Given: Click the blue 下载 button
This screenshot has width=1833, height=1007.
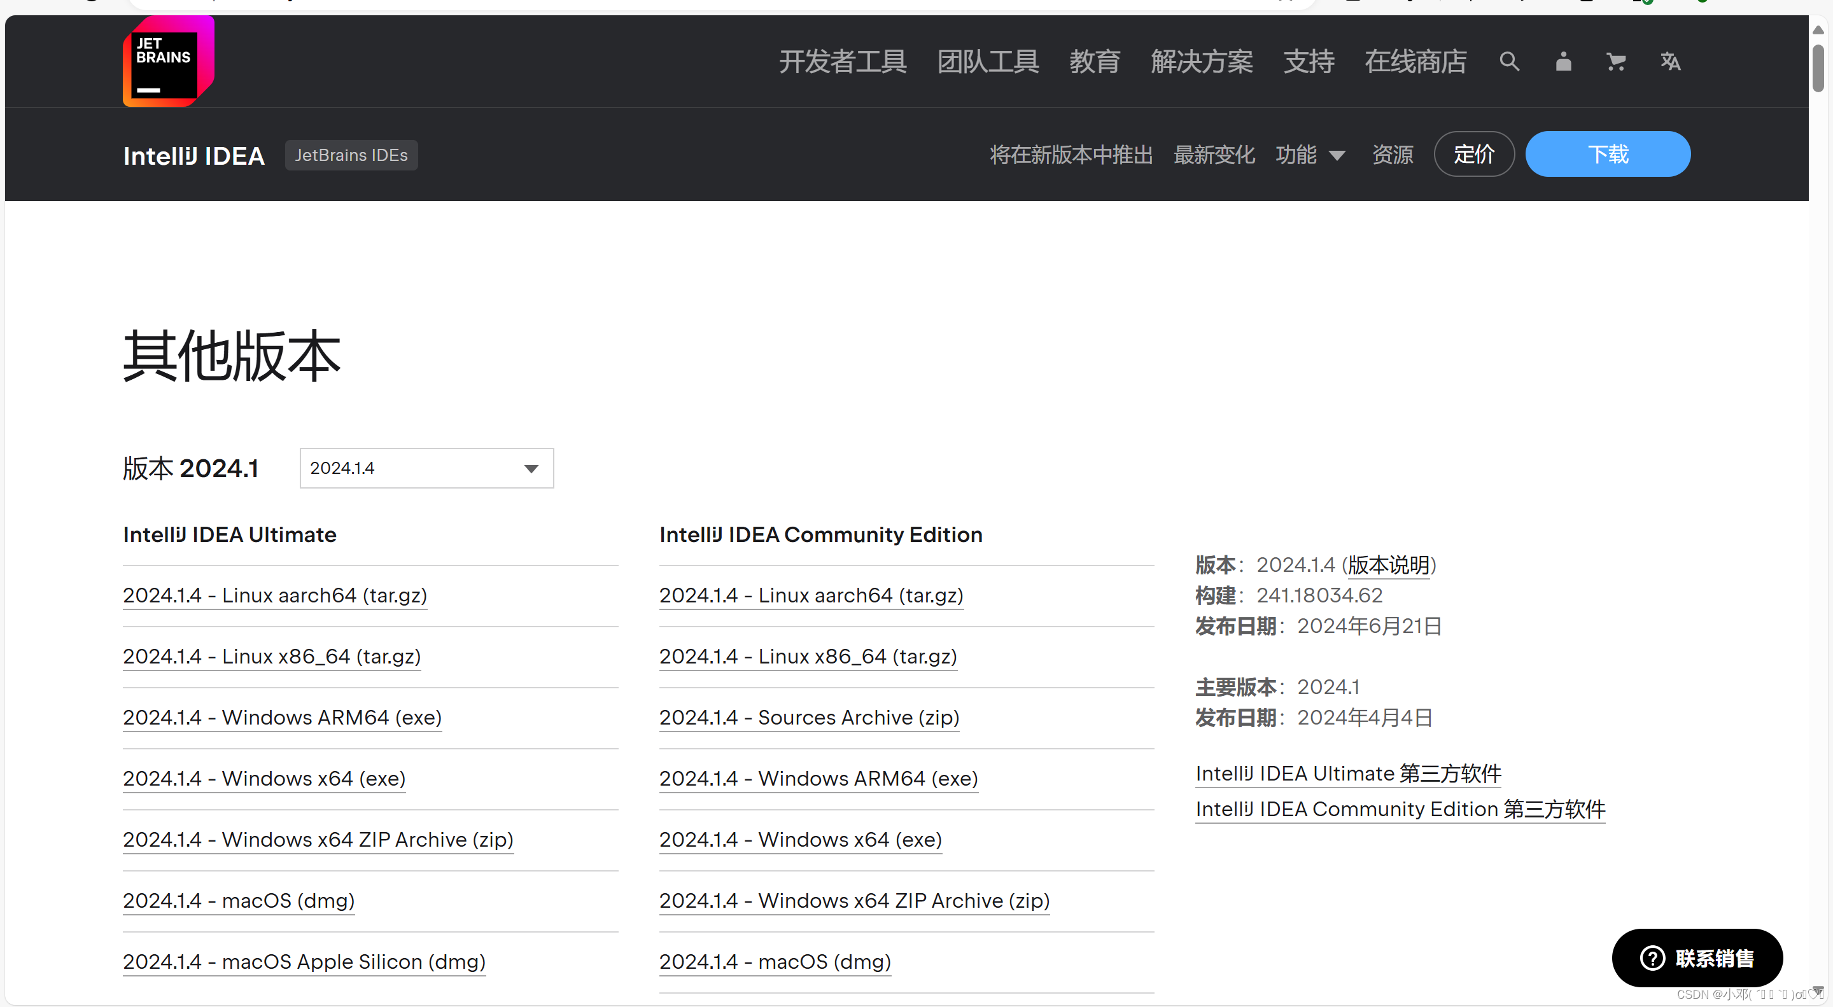Looking at the screenshot, I should tap(1608, 155).
